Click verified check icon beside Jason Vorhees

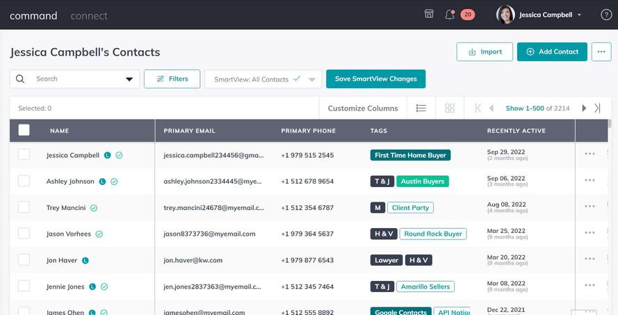[99, 234]
